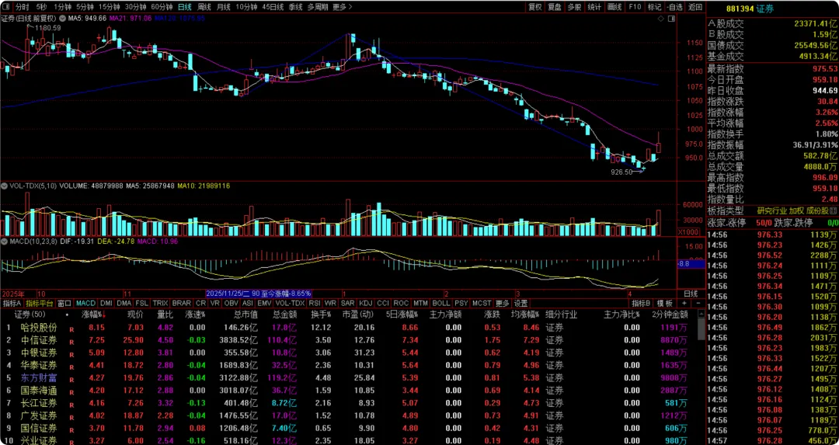Screen dimensions: 839x445
Task: Open indicator 设置 settings
Action: click(520, 303)
